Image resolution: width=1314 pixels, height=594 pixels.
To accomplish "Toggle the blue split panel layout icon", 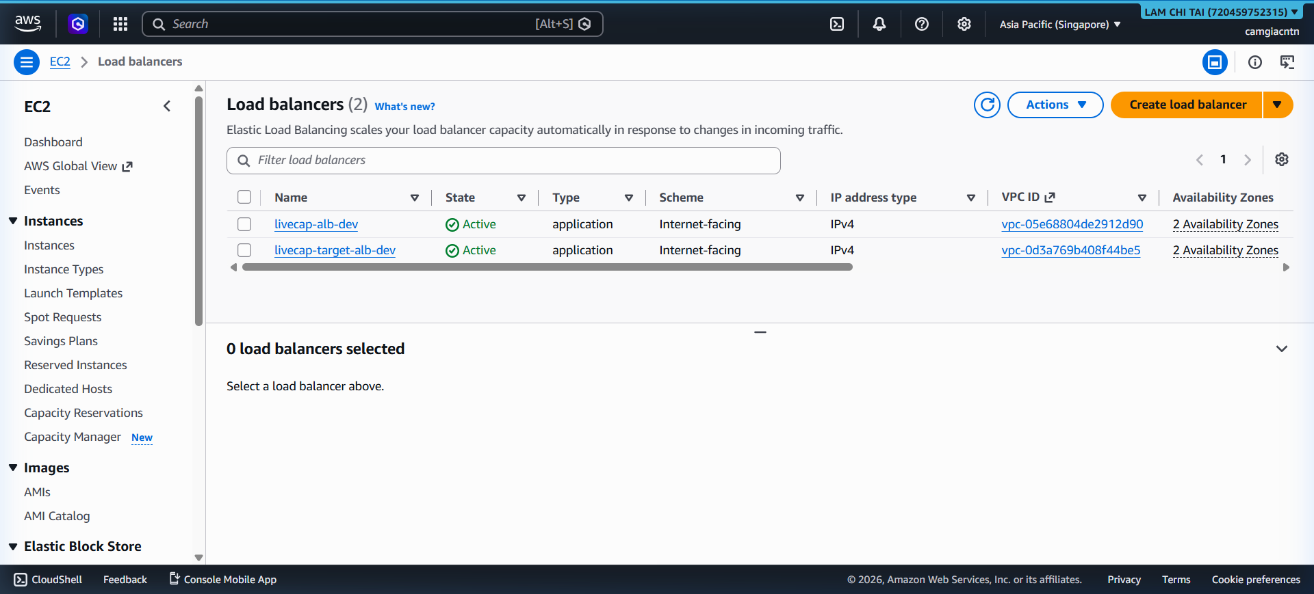I will tap(1215, 62).
